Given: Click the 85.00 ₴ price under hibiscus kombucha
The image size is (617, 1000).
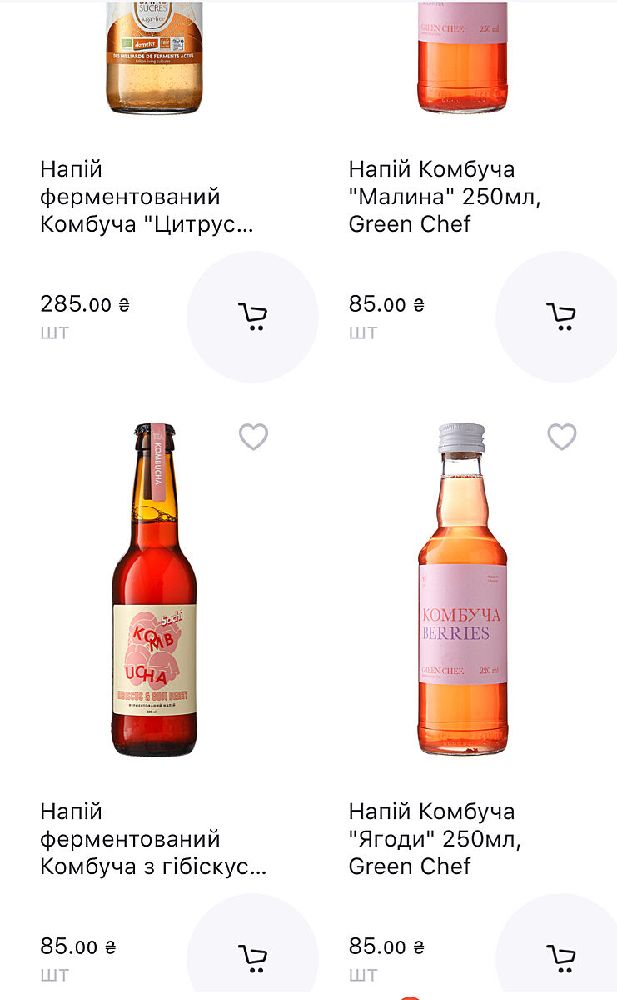Looking at the screenshot, I should click(x=77, y=947).
